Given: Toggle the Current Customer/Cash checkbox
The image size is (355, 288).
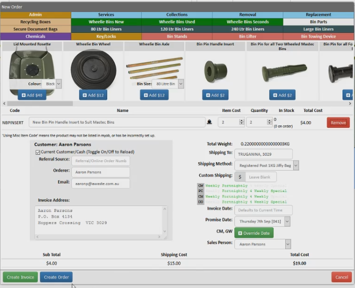Looking at the screenshot, I should tap(38, 152).
